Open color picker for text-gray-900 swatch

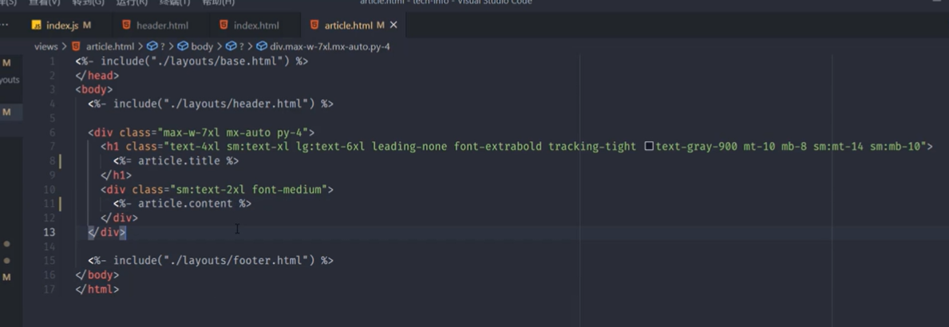649,146
